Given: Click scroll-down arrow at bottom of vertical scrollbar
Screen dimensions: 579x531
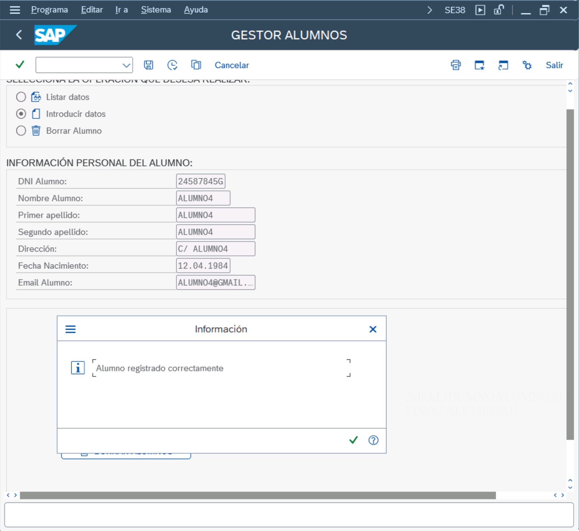Looking at the screenshot, I should coord(570,487).
